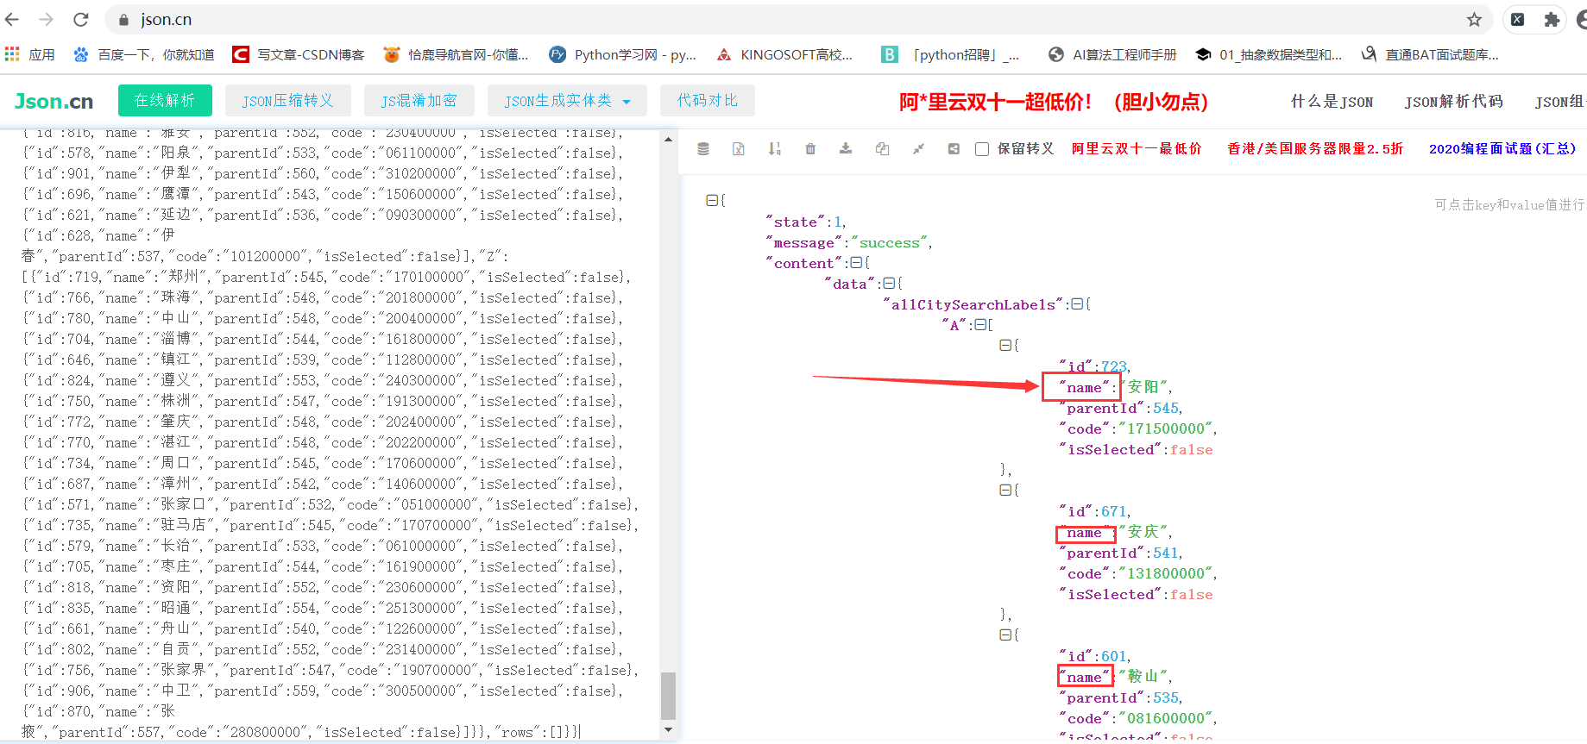
Task: Open the 应用 apps grid shortcut
Action: click(30, 54)
